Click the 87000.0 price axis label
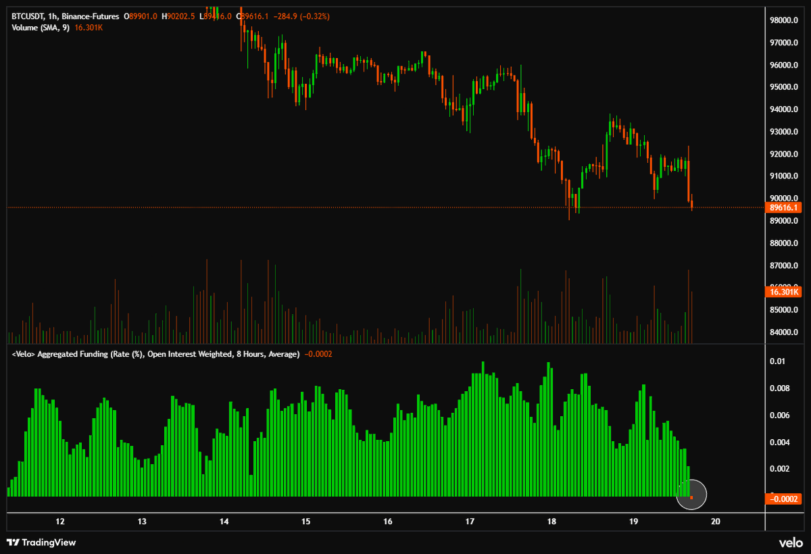The image size is (811, 554). 785,266
